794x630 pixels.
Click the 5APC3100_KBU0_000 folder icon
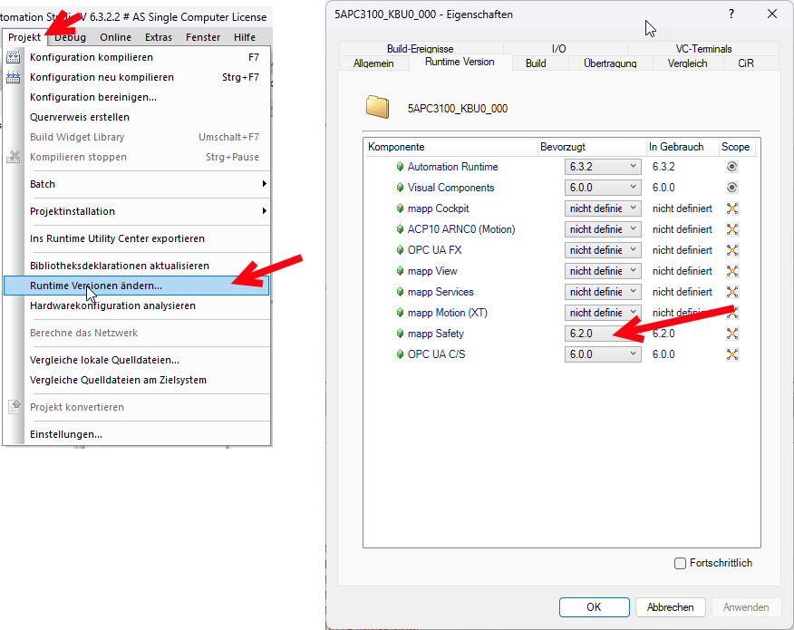coord(377,107)
